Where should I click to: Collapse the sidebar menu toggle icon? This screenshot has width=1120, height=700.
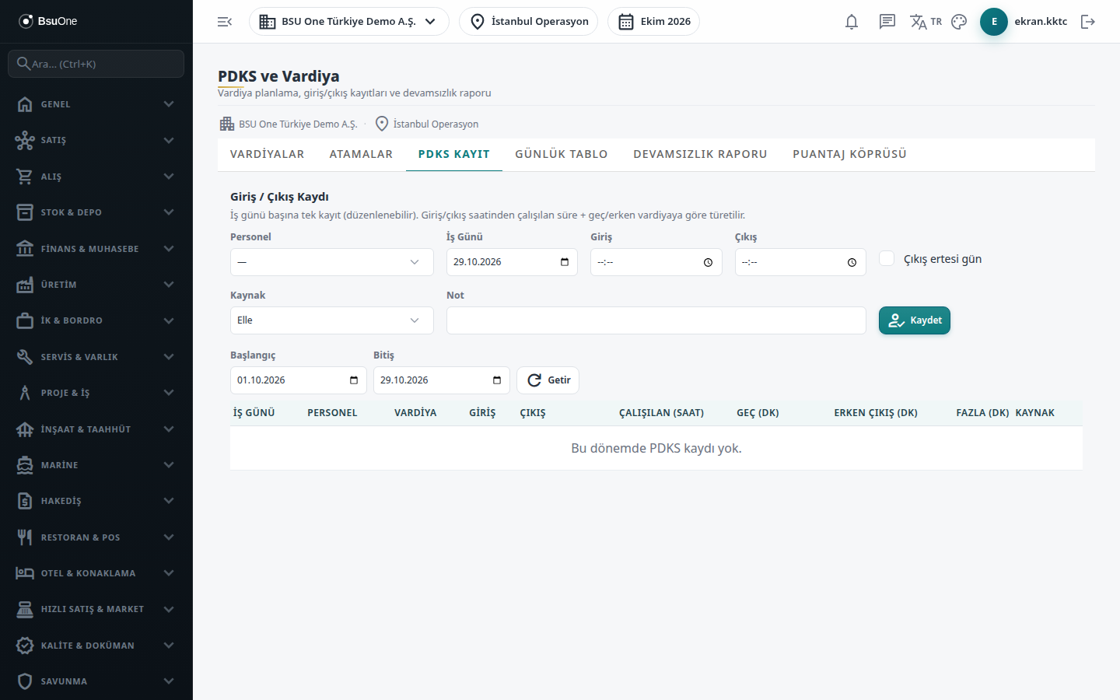coord(225,22)
